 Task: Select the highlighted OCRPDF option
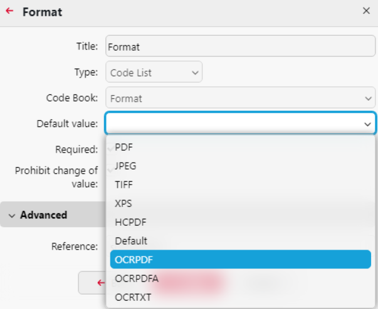point(240,259)
